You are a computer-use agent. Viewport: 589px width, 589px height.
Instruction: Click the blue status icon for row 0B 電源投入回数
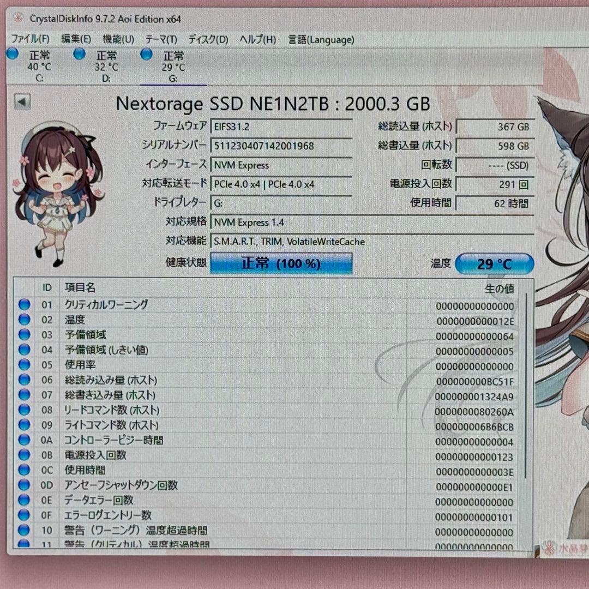(25, 454)
